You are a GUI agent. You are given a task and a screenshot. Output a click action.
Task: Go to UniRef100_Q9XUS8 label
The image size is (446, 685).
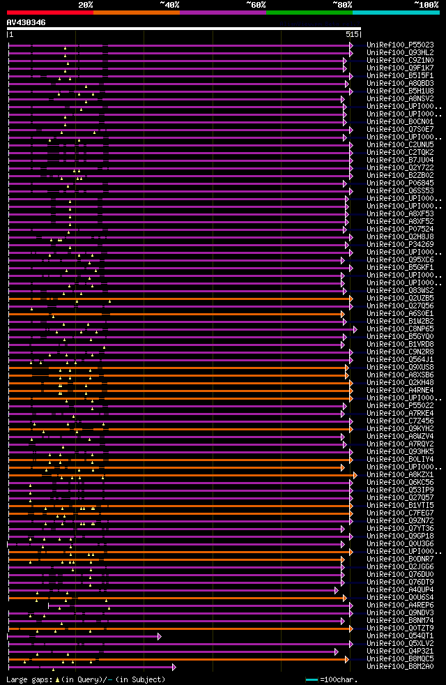point(400,368)
